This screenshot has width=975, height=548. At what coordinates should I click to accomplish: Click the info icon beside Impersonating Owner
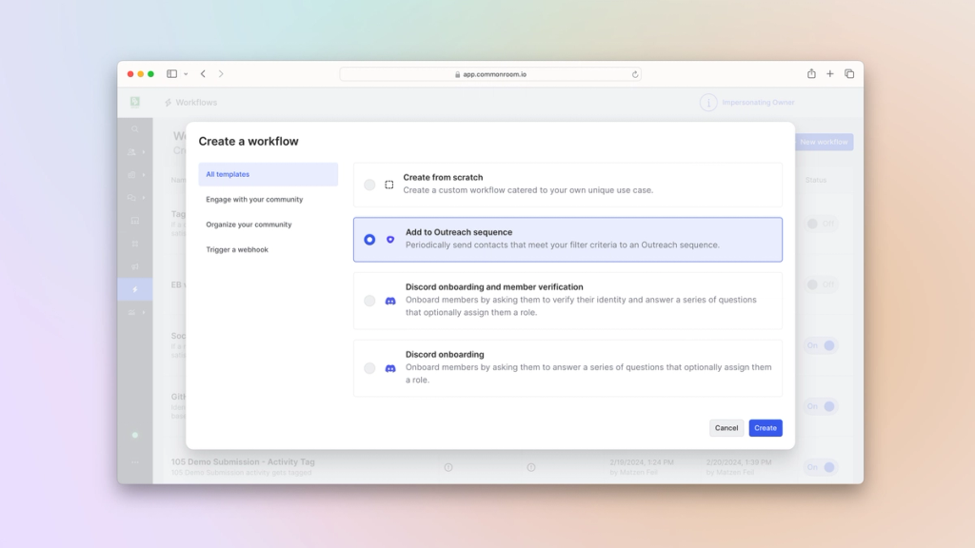coord(708,103)
